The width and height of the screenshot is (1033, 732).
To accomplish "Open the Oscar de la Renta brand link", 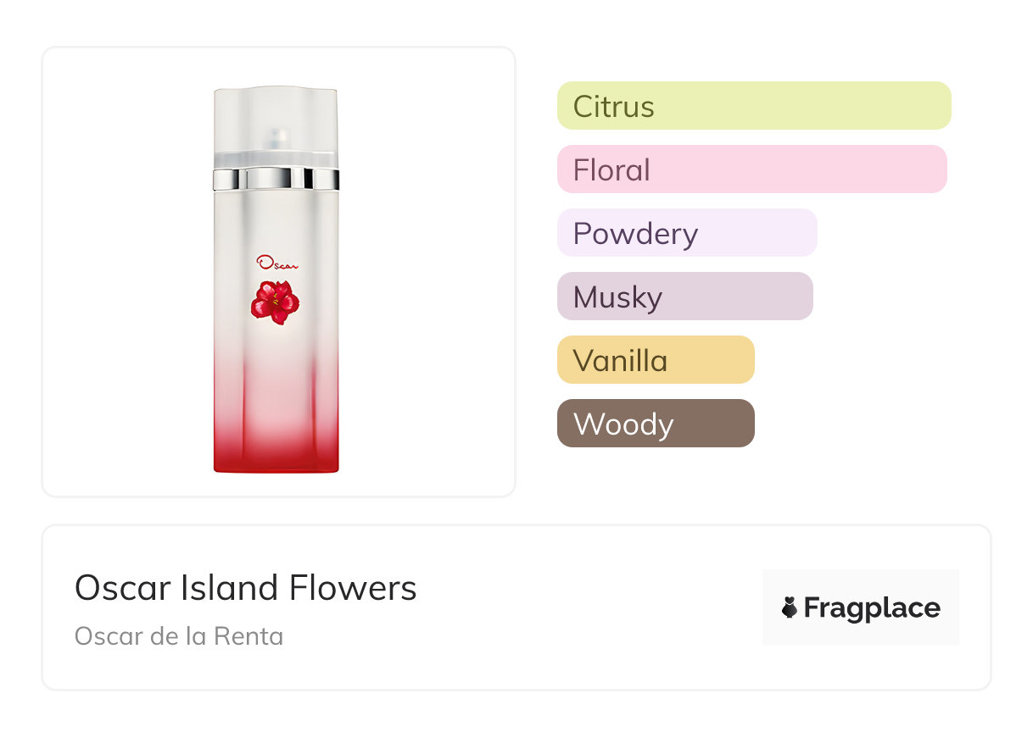I will pos(179,635).
